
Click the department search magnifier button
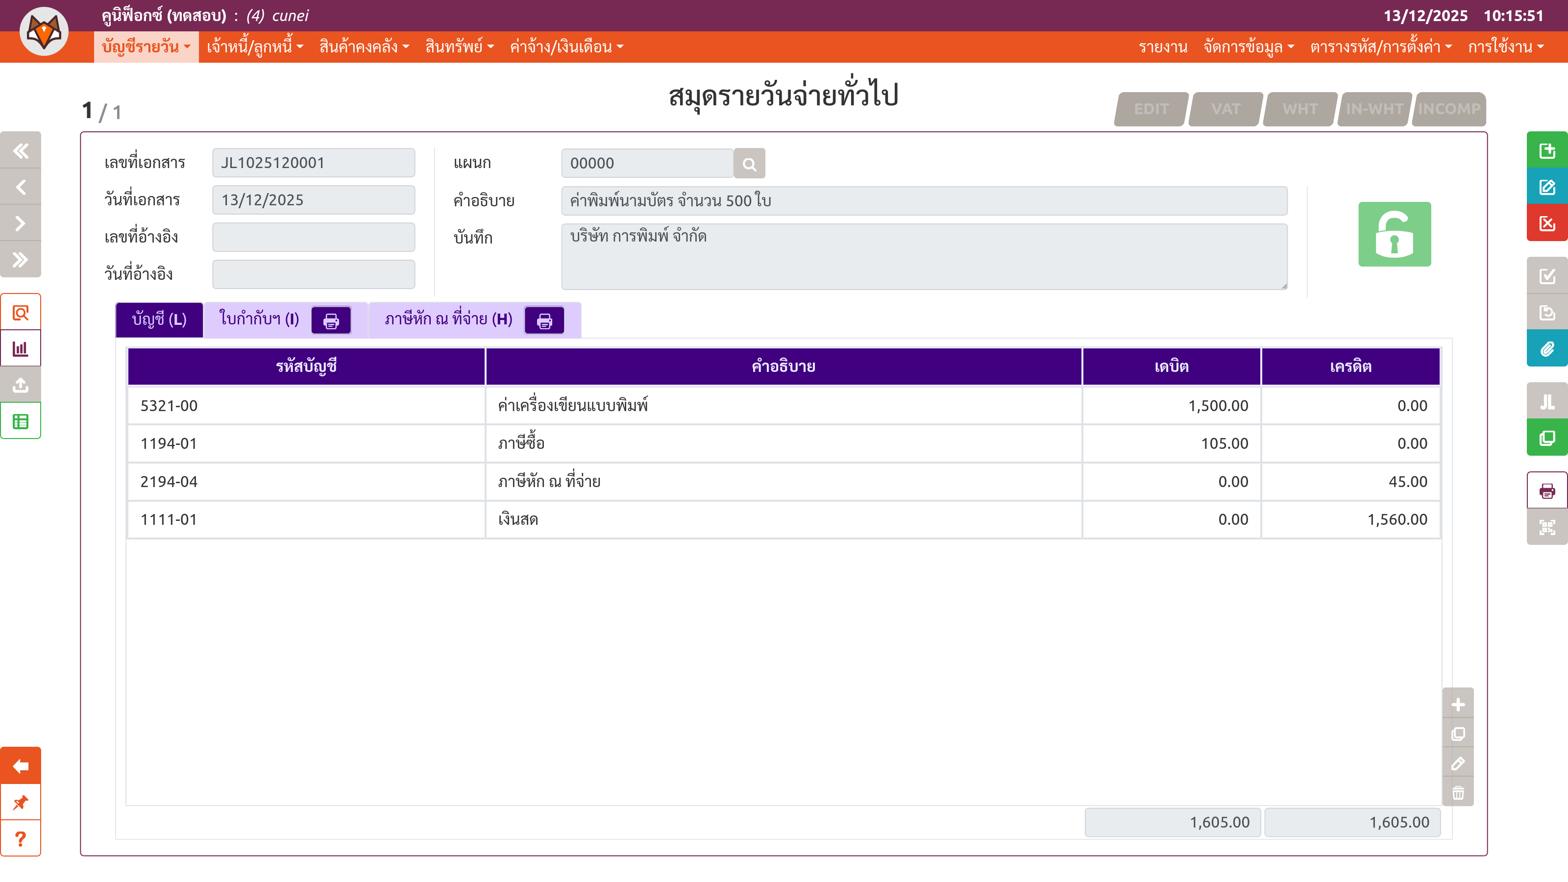click(749, 164)
